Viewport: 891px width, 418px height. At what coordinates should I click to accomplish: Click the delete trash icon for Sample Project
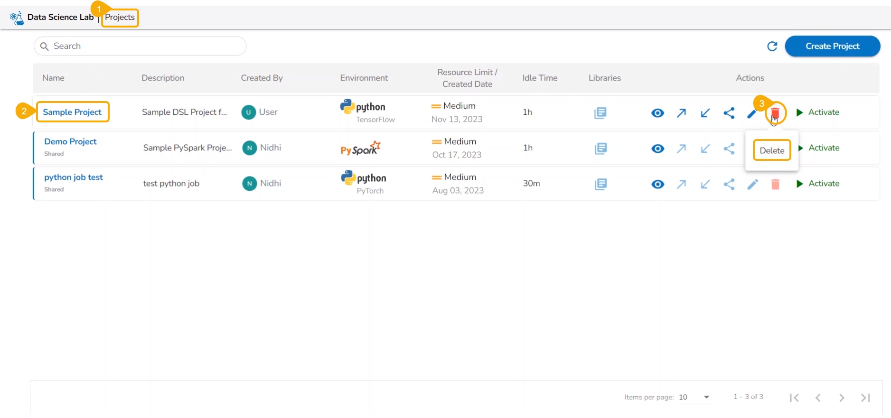775,113
